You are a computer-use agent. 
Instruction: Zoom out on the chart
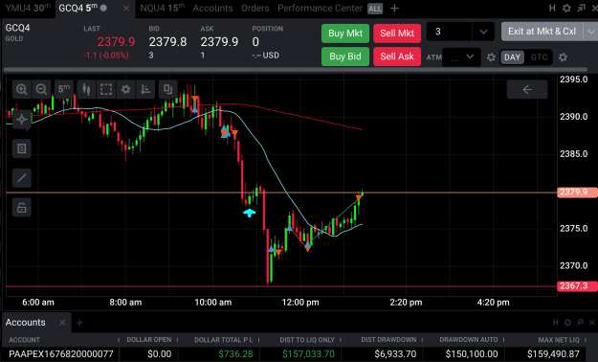[41, 89]
